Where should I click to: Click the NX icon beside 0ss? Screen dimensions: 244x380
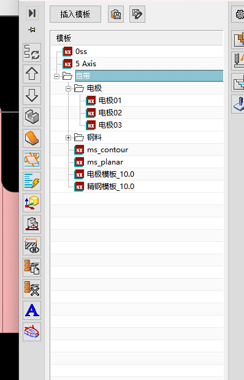coord(67,52)
